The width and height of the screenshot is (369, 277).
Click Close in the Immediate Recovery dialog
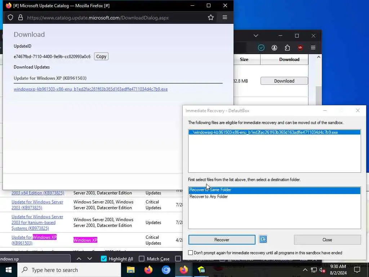click(327, 239)
